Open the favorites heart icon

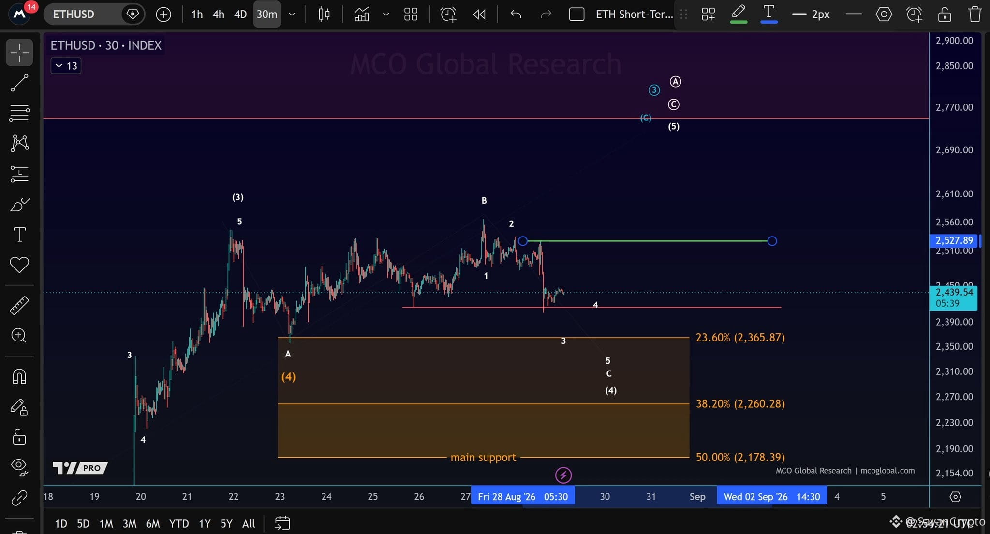(x=19, y=265)
